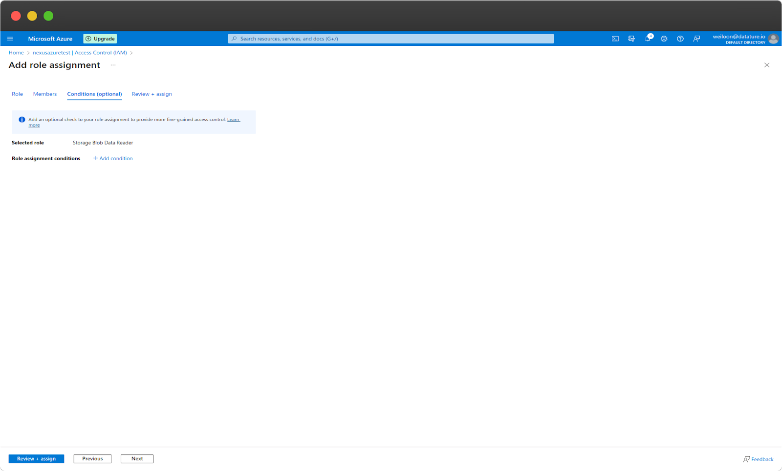The image size is (782, 471).
Task: Select the Conditions (optional) tab
Action: tap(94, 94)
